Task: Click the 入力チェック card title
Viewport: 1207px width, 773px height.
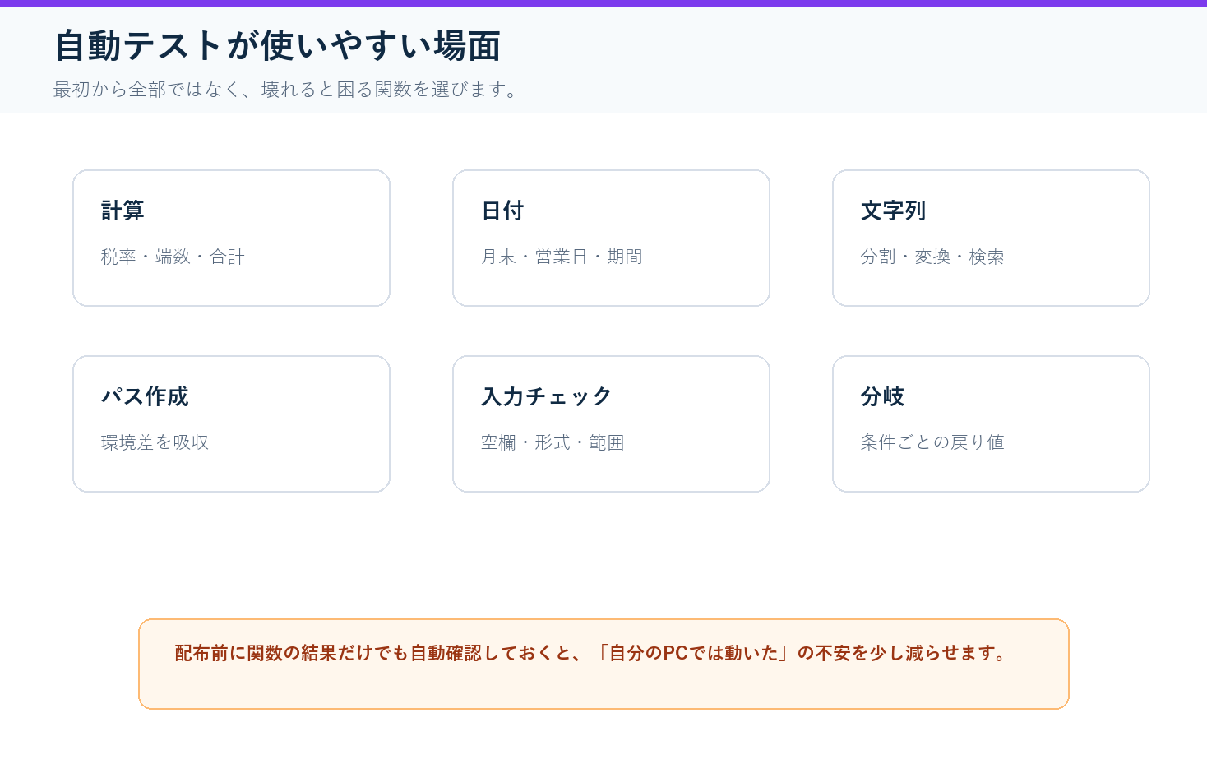Action: (547, 396)
